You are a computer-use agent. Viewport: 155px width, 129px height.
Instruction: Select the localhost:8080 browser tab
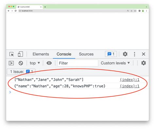(x=29, y=7)
